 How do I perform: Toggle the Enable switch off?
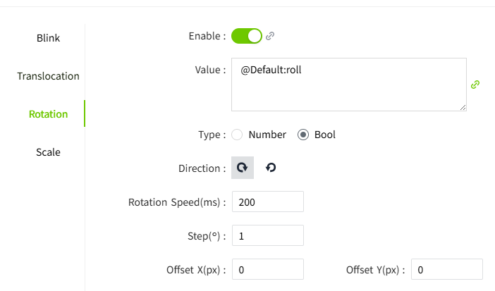coord(246,36)
